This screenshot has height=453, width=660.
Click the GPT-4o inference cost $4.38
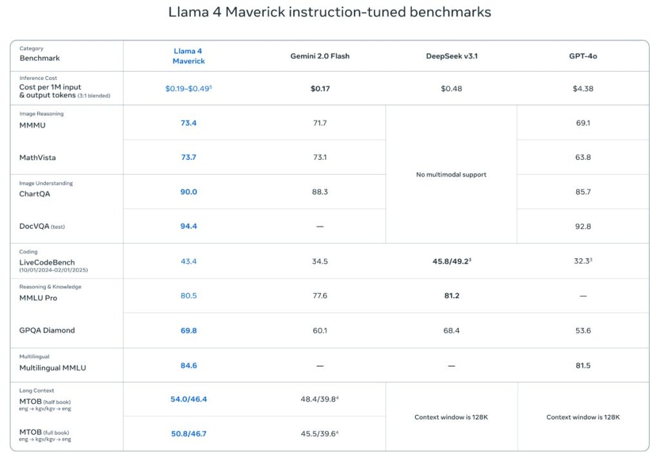[583, 88]
